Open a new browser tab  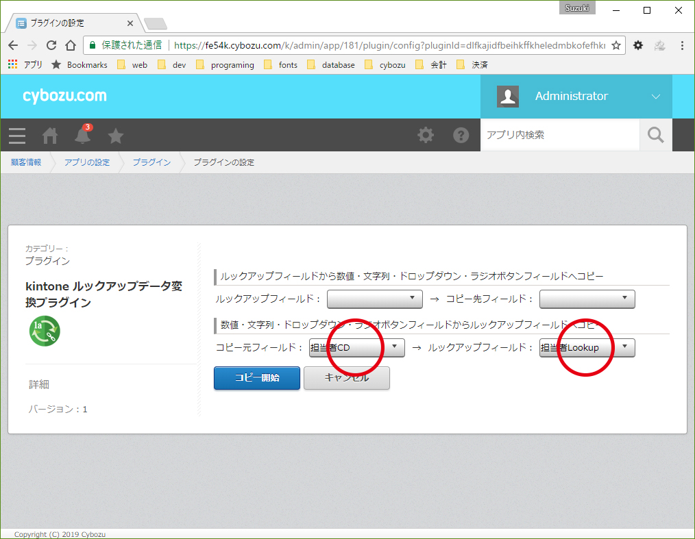(x=156, y=23)
